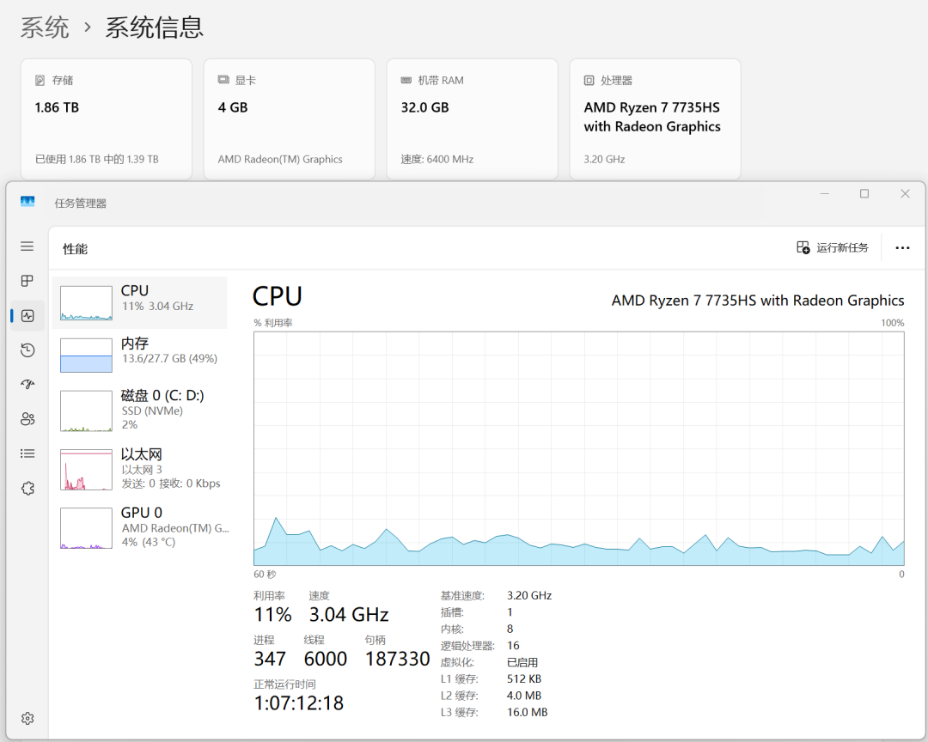
Task: Open Task Manager settings via gear icon
Action: pyautogui.click(x=27, y=718)
